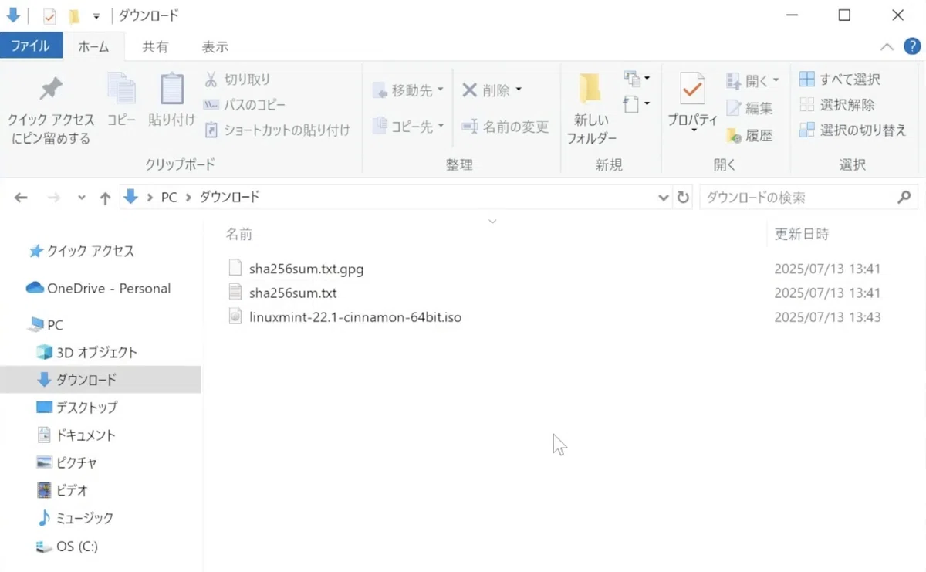Image resolution: width=926 pixels, height=572 pixels.
Task: Click the Back navigation arrow
Action: pos(22,198)
